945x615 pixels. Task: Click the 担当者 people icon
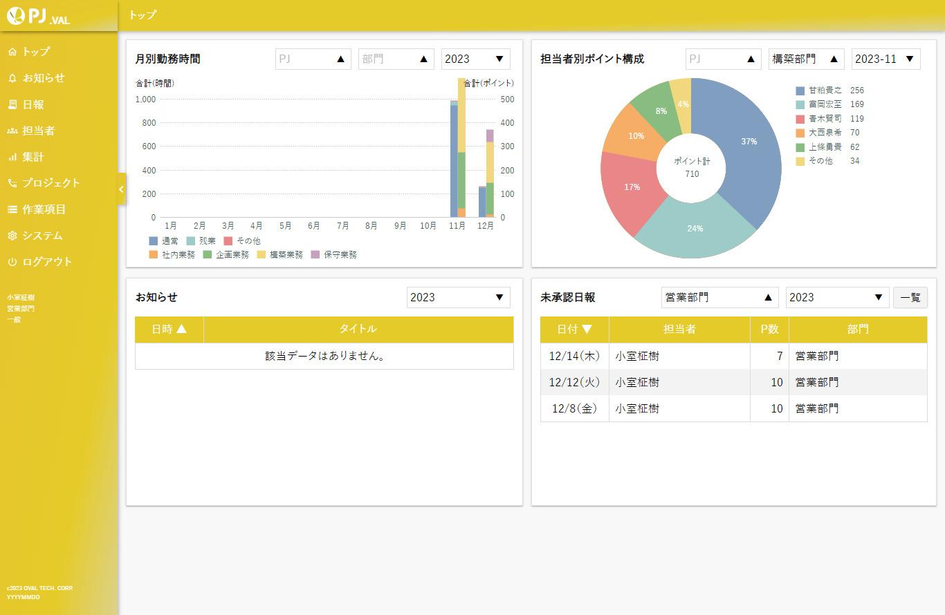12,131
